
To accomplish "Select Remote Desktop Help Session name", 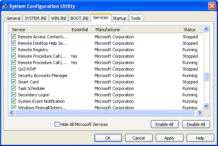I will (x=42, y=43).
